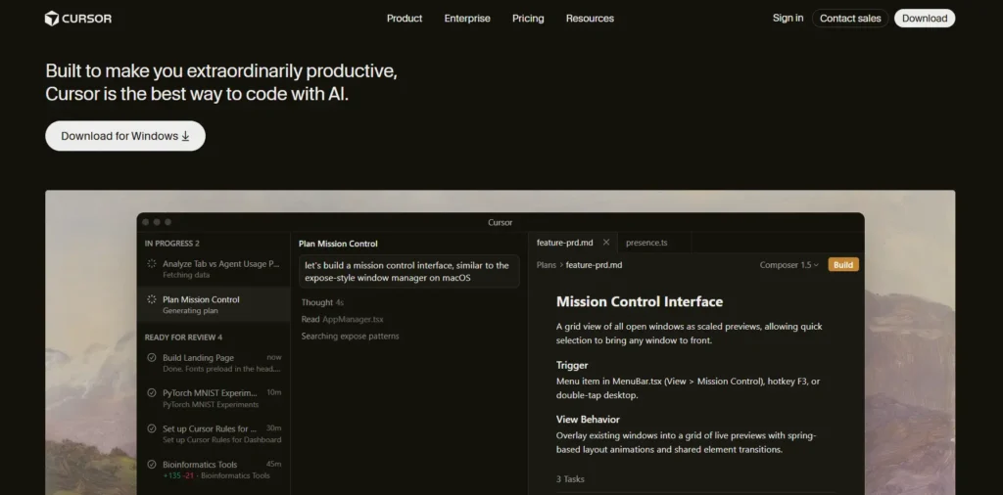The height and width of the screenshot is (495, 1003).
Task: Click the Read AppManager.tsx step
Action: (x=342, y=319)
